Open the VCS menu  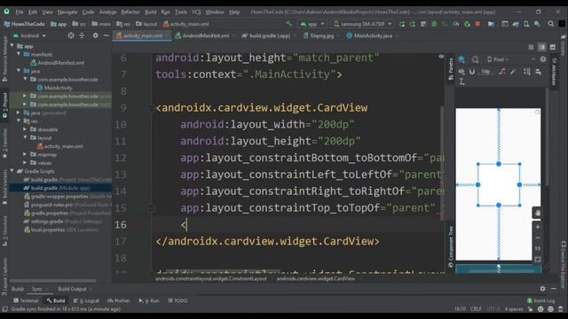click(196, 12)
